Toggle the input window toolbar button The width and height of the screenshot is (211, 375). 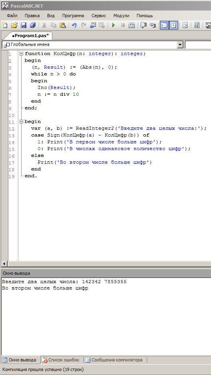click(x=174, y=25)
